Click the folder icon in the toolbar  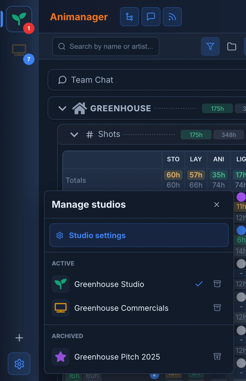tap(232, 46)
